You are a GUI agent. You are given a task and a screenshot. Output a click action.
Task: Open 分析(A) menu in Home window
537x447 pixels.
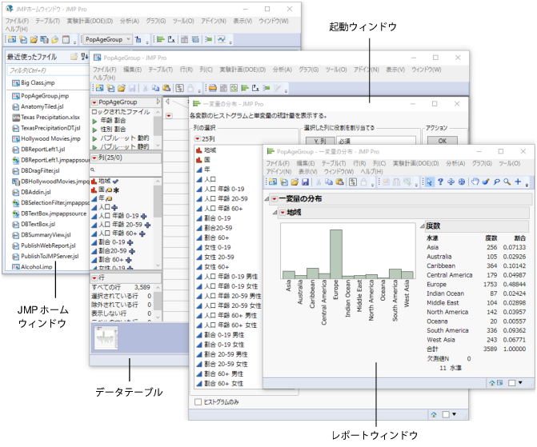point(130,21)
